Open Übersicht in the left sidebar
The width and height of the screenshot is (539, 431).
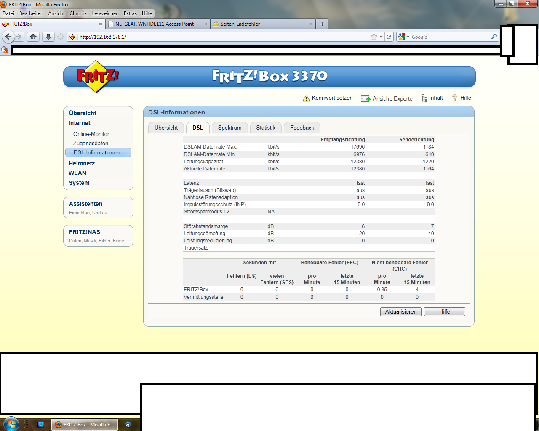pyautogui.click(x=83, y=113)
